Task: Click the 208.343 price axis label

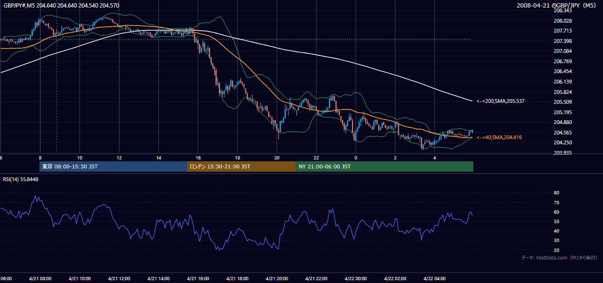Action: (x=563, y=10)
